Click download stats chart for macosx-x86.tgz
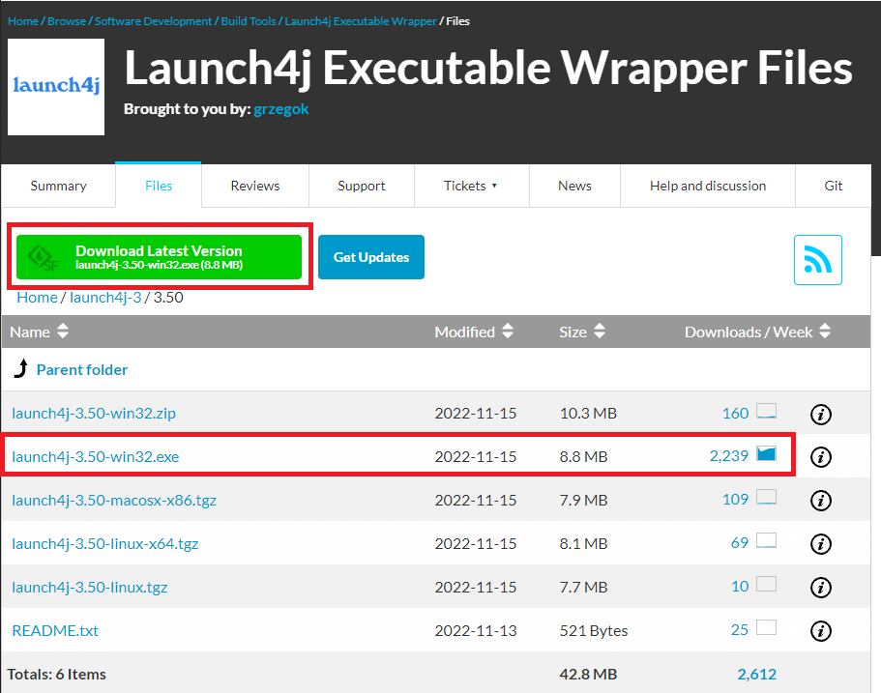The image size is (881, 693). click(x=766, y=497)
